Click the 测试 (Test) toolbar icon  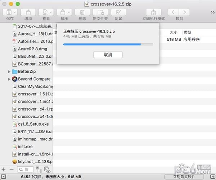(118, 12)
